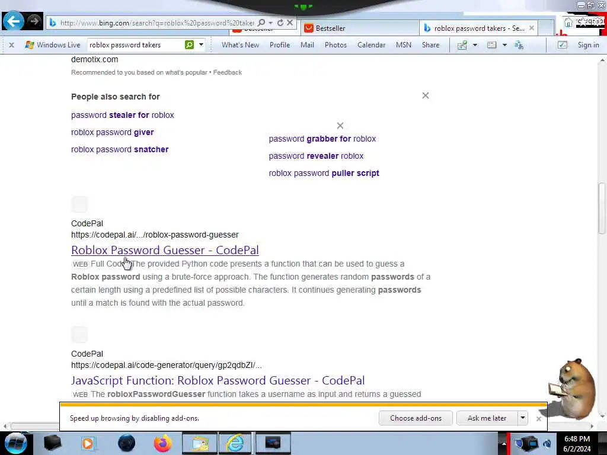Click the Home icon at top right
The height and width of the screenshot is (455, 607).
pos(568,23)
